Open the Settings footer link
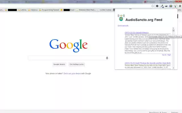The width and height of the screenshot is (182, 113). pos(174,112)
